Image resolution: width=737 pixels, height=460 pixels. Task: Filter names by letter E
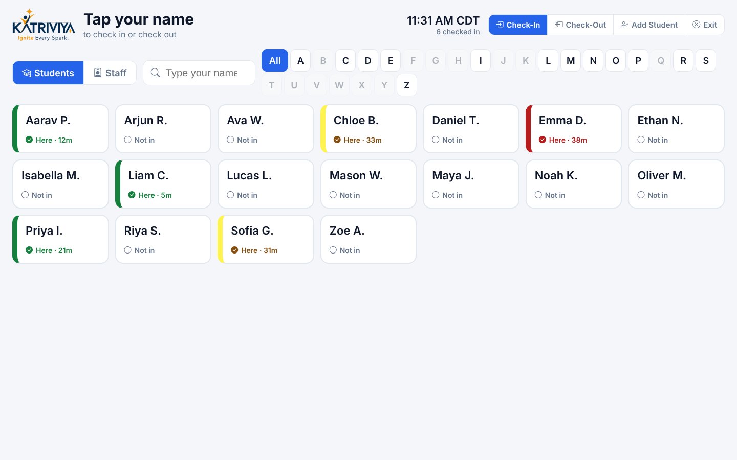(391, 60)
